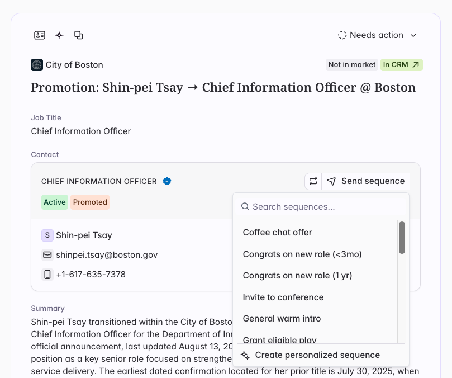Image resolution: width=452 pixels, height=378 pixels.
Task: Select the General warm intro sequence
Action: click(x=318, y=319)
